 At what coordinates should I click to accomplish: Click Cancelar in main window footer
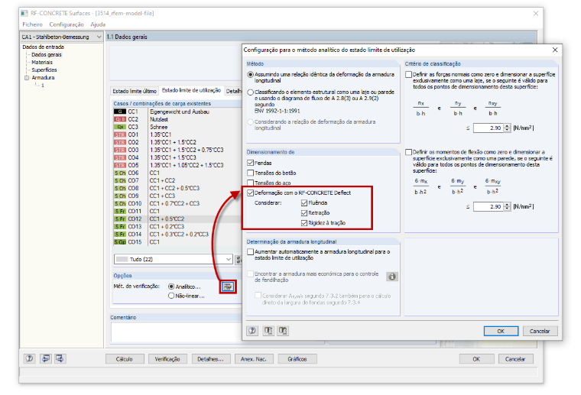click(x=515, y=359)
